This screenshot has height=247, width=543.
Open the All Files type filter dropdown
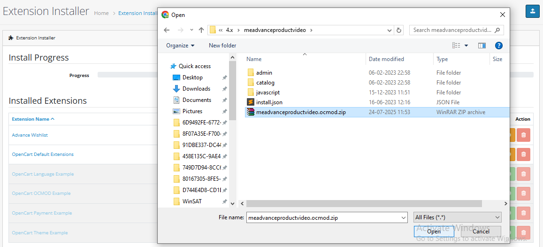point(458,217)
